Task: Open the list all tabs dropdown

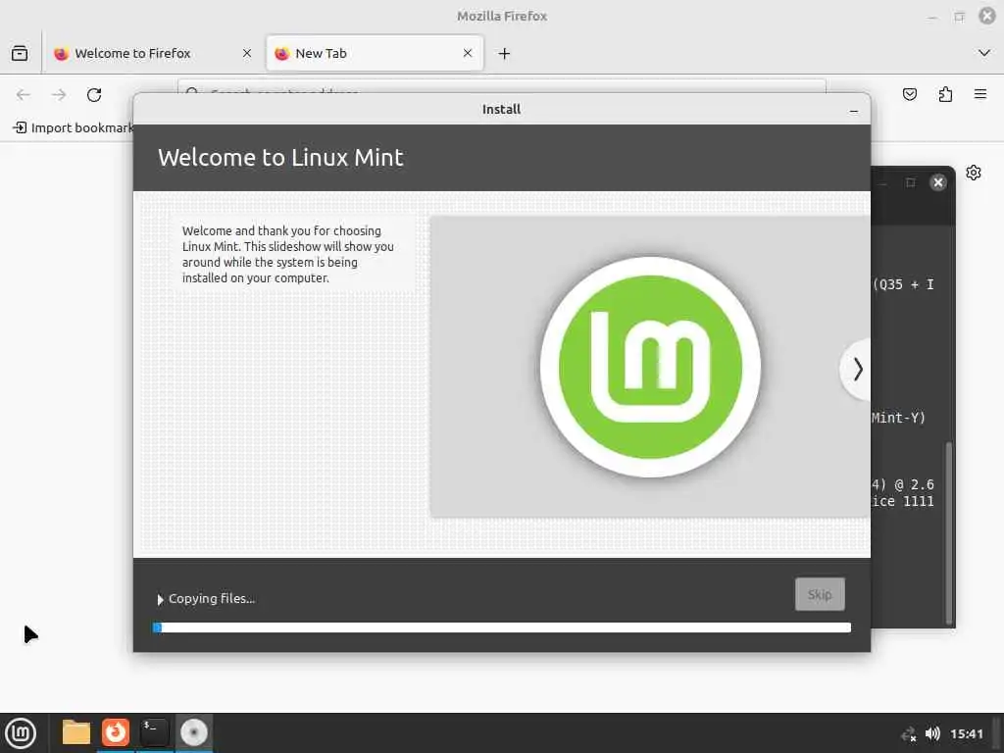Action: (984, 53)
